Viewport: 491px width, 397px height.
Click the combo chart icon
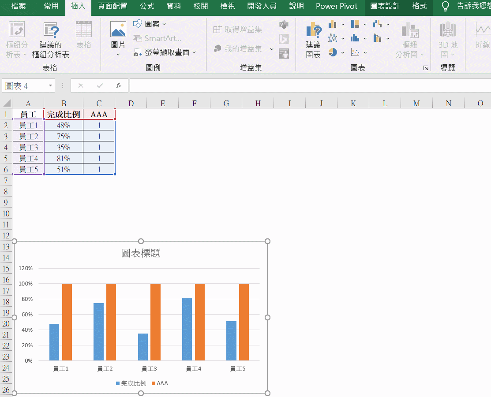pyautogui.click(x=377, y=38)
